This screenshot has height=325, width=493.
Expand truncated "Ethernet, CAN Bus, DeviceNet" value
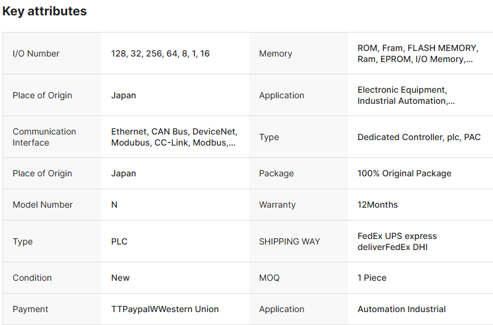(x=174, y=137)
